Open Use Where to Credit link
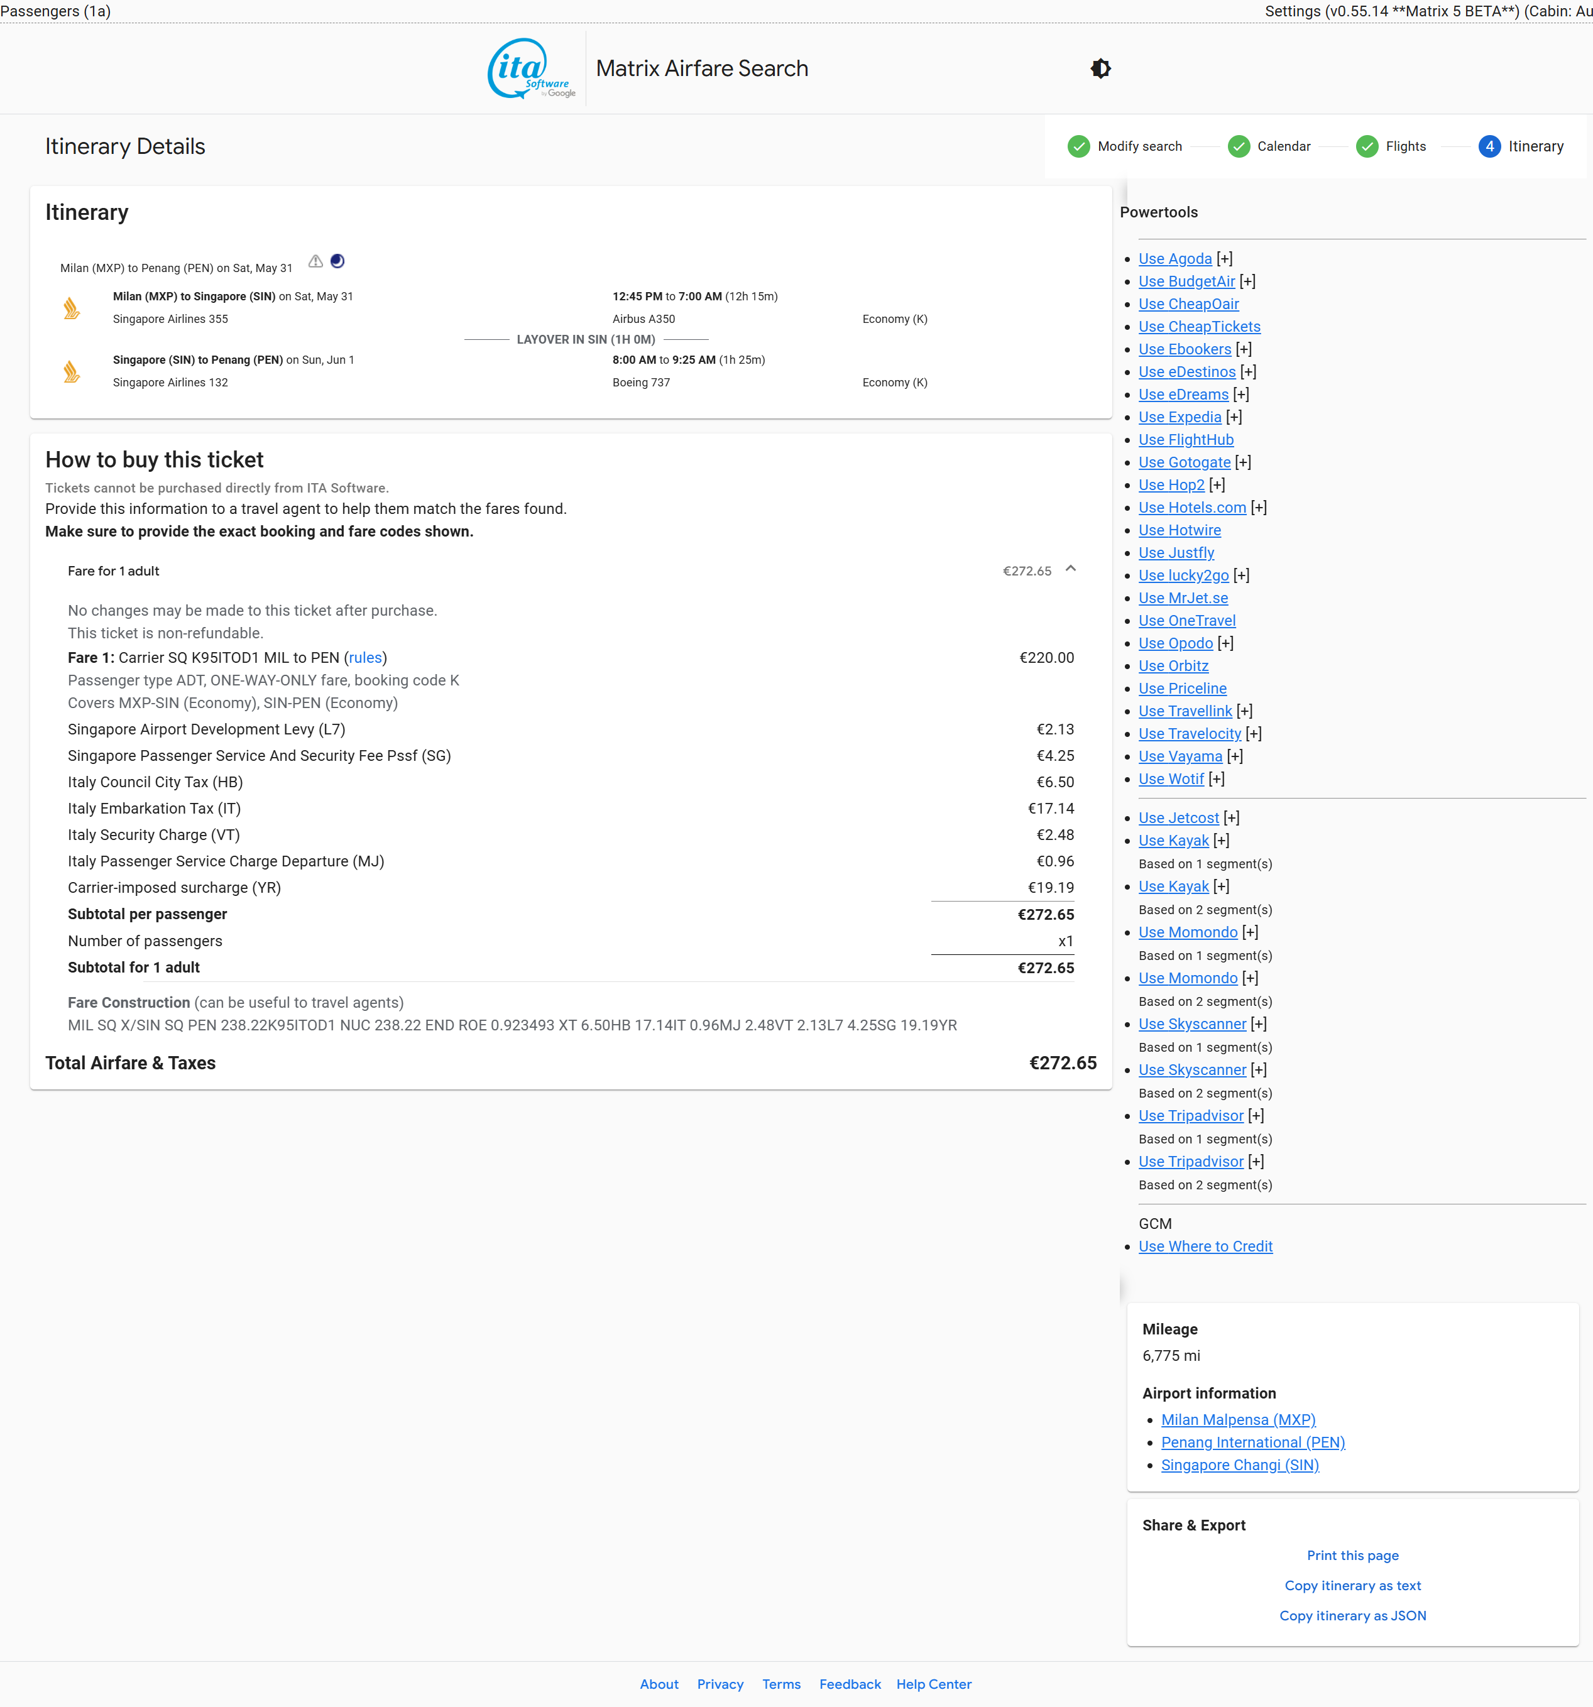Image resolution: width=1593 pixels, height=1707 pixels. (x=1205, y=1246)
